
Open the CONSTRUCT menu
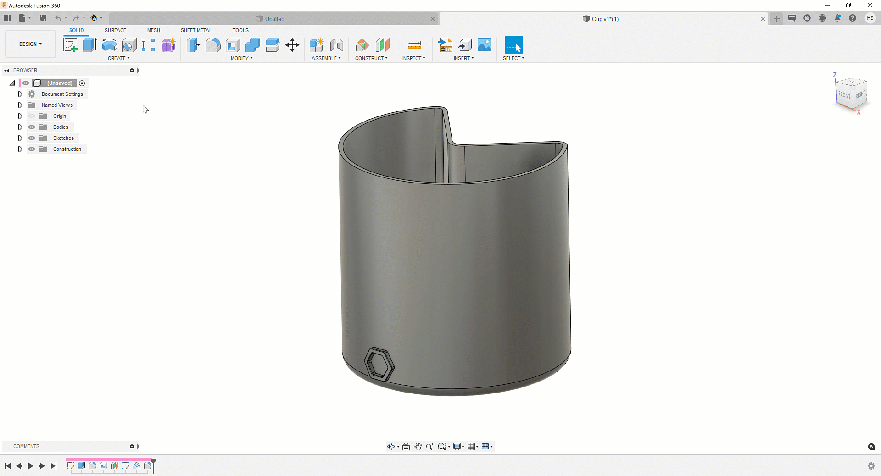(371, 58)
